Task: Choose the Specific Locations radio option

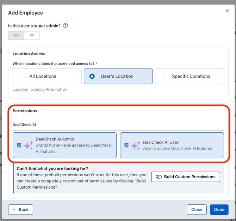Action: click(163, 76)
